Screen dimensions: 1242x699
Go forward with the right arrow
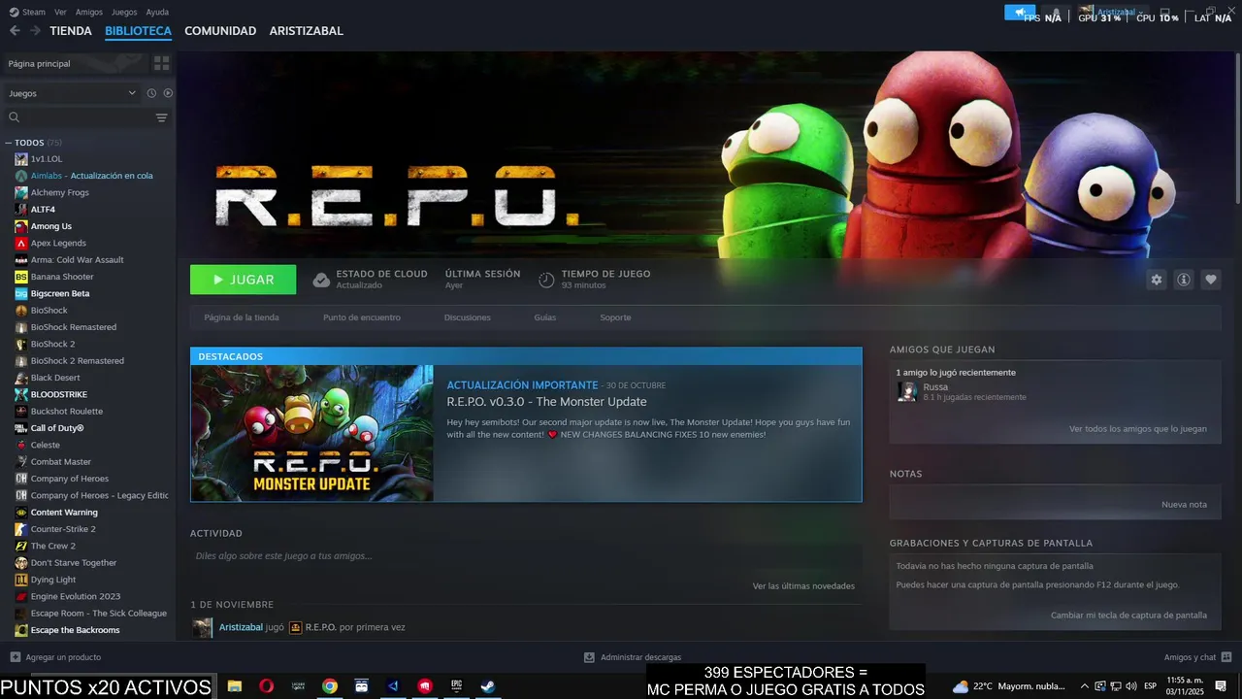pos(35,31)
